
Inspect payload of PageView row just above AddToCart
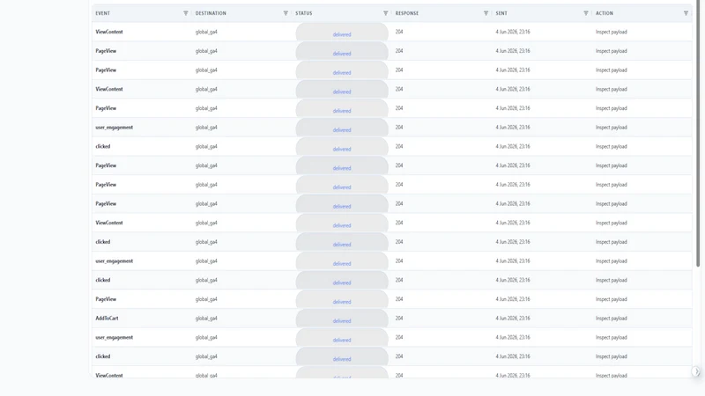click(x=611, y=299)
